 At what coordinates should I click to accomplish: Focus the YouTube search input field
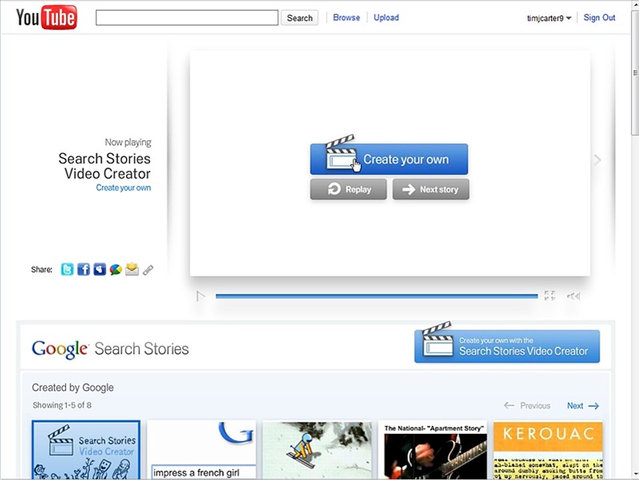(187, 18)
